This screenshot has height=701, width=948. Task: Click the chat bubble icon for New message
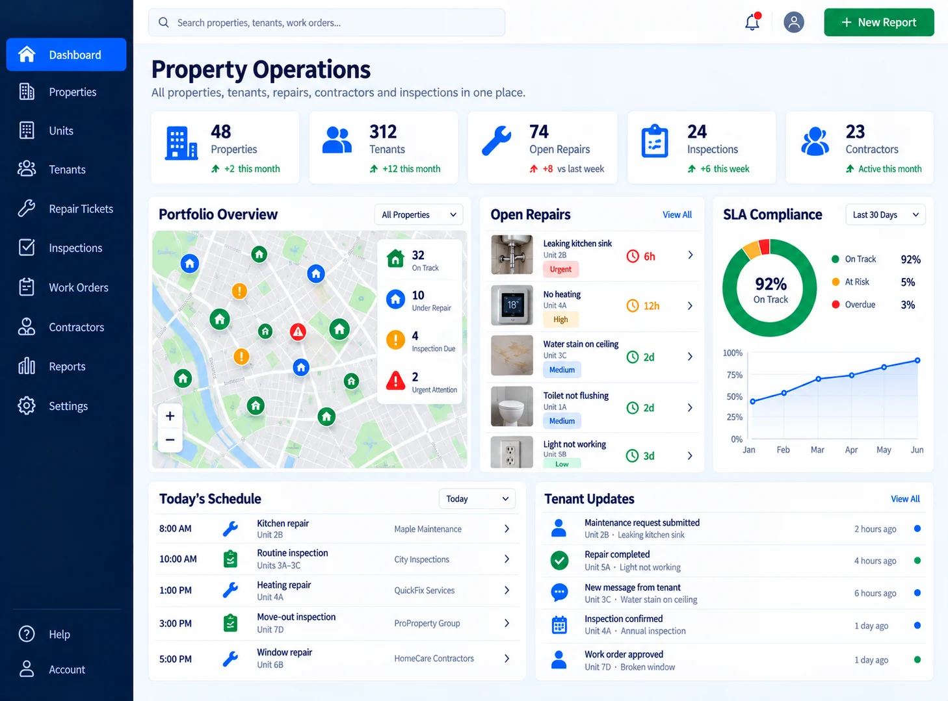click(x=559, y=593)
